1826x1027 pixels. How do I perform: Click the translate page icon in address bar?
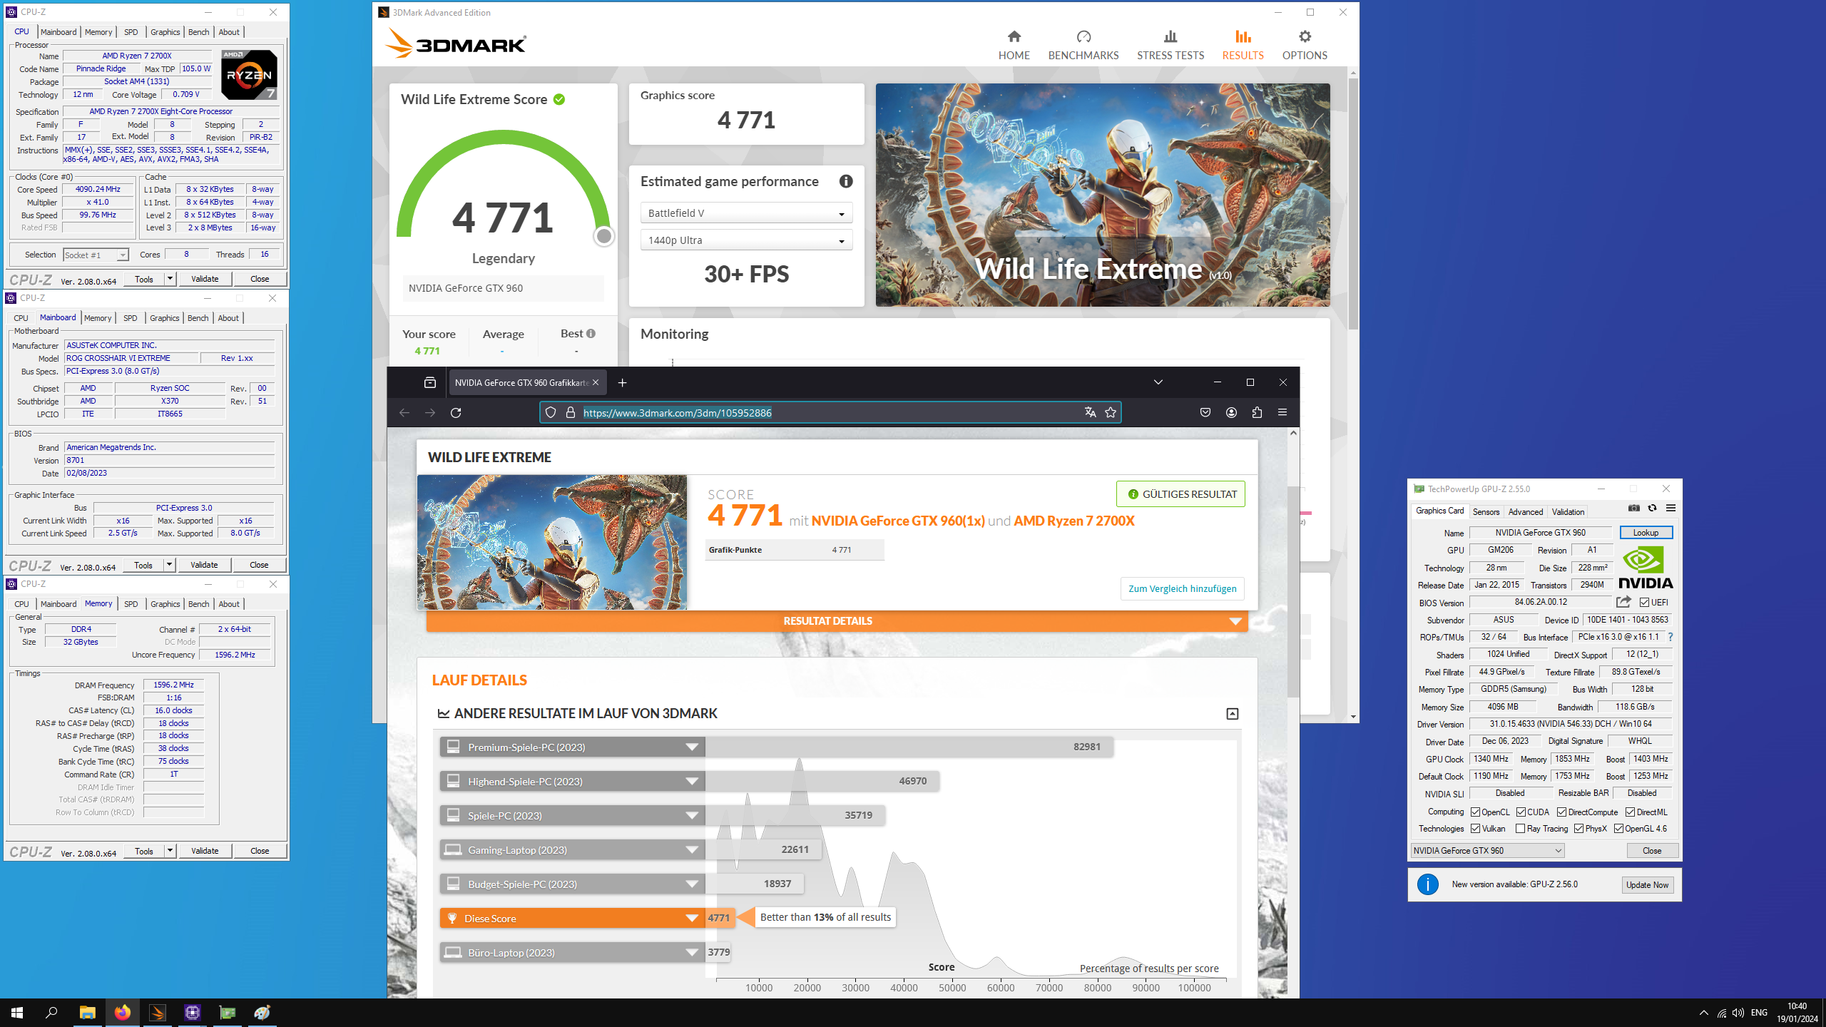pyautogui.click(x=1090, y=412)
